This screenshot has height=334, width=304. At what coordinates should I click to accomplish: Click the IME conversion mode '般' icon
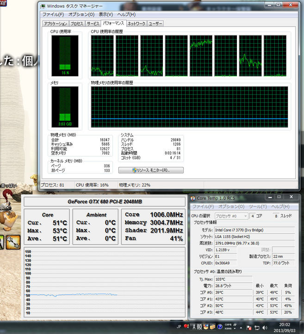click(x=199, y=327)
